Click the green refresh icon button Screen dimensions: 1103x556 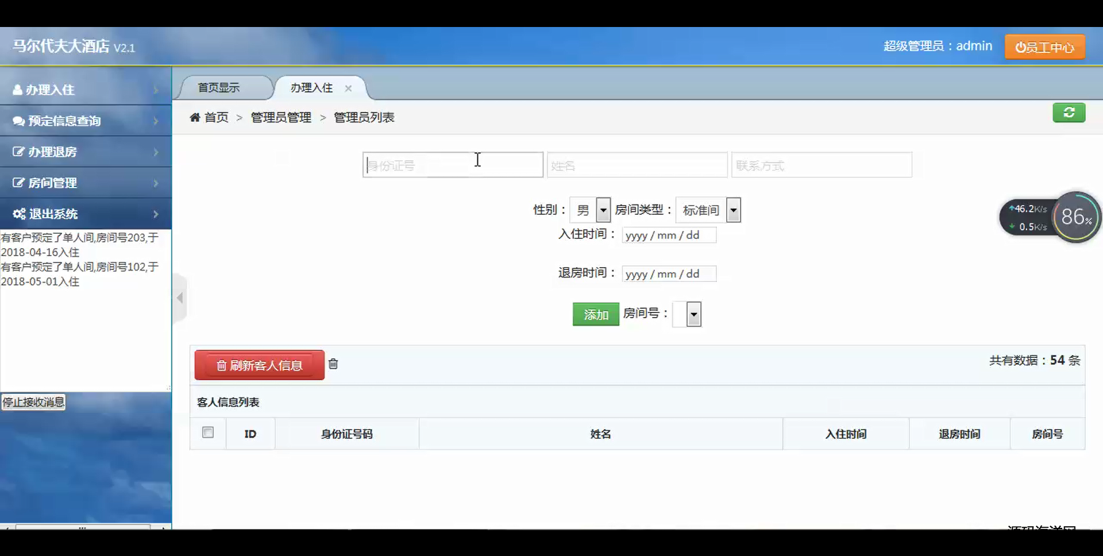tap(1069, 113)
